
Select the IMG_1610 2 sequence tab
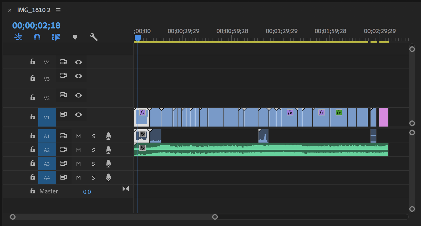pyautogui.click(x=34, y=10)
